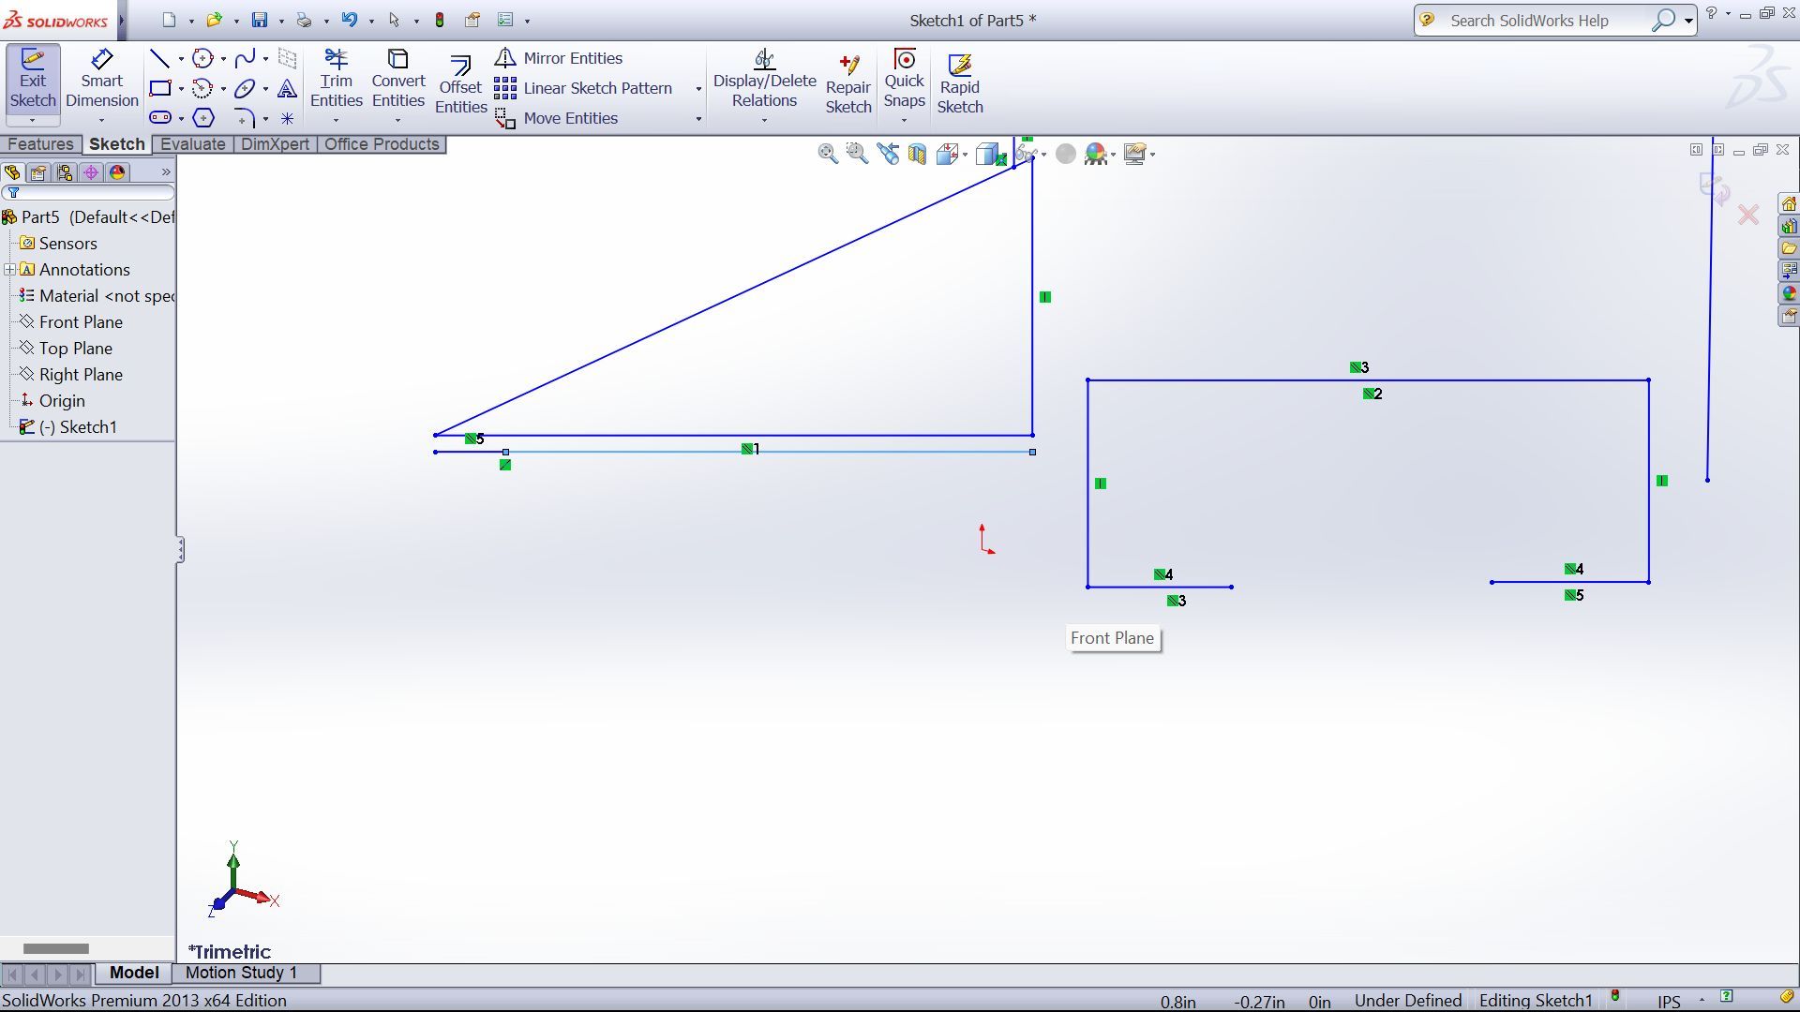The image size is (1800, 1012).
Task: Toggle the Quick Snaps button
Action: (904, 82)
